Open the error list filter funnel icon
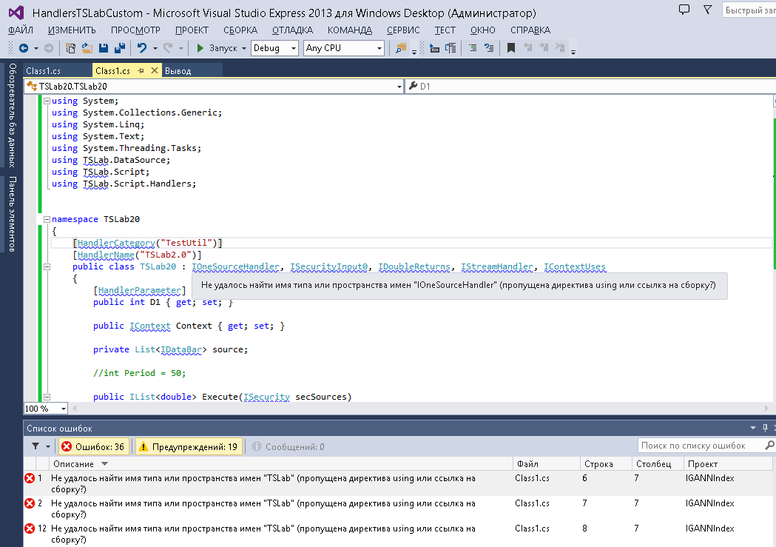The image size is (776, 547). (x=36, y=446)
